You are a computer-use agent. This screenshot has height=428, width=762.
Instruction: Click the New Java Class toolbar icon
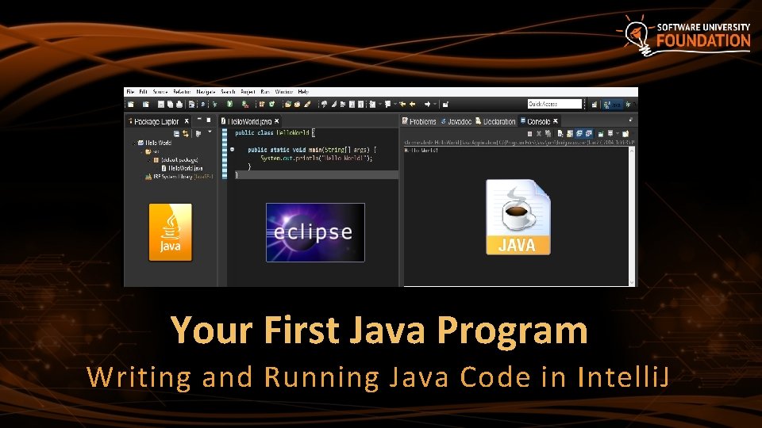(272, 104)
